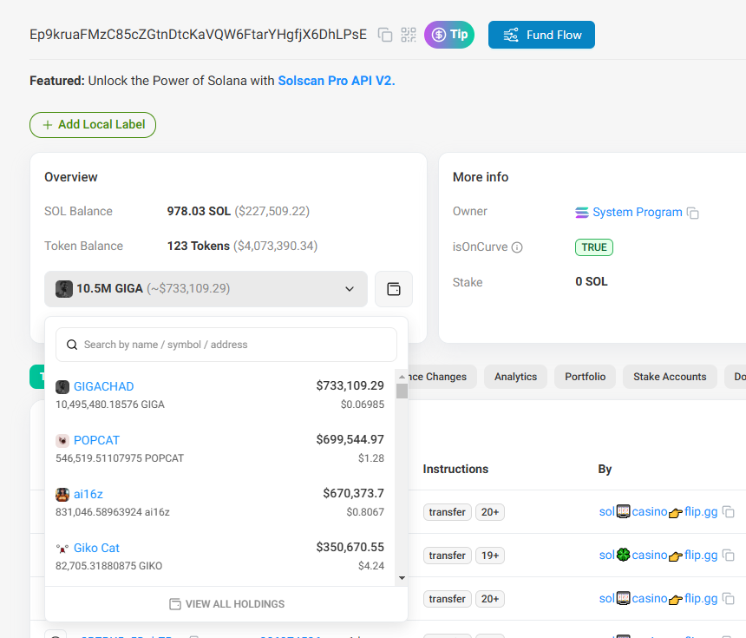Click the first row's transfer instruction tag
The height and width of the screenshot is (638, 746).
click(x=448, y=512)
